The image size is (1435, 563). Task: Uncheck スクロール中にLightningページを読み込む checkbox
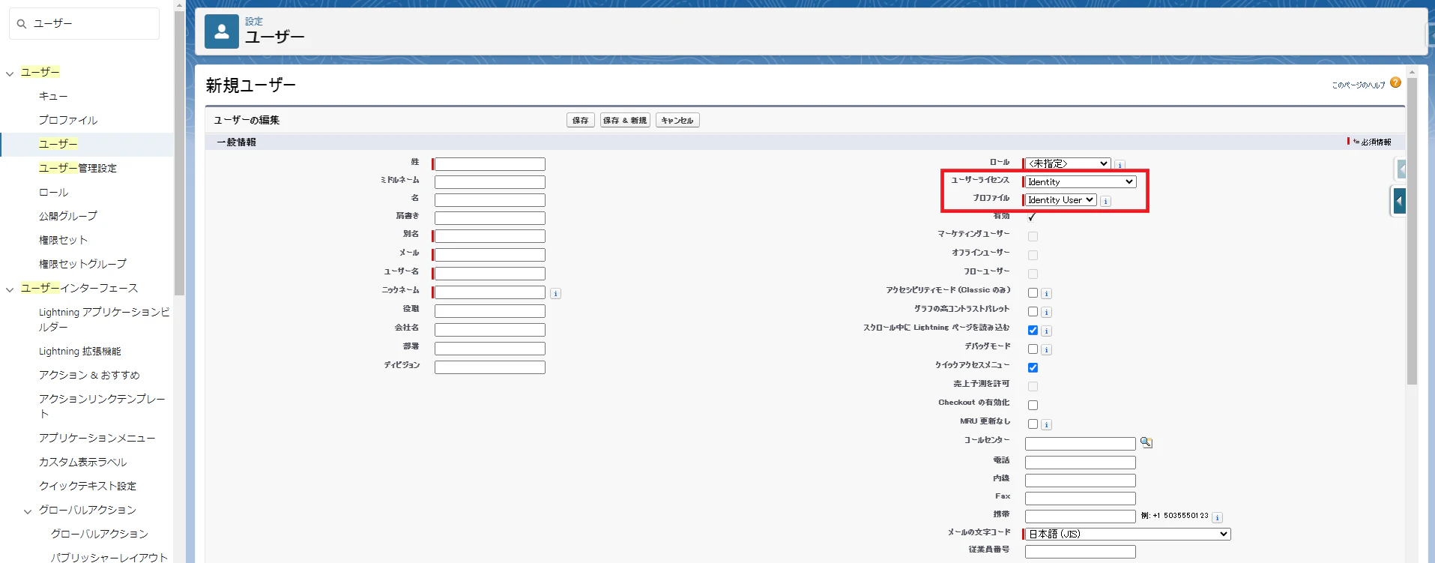pos(1033,331)
